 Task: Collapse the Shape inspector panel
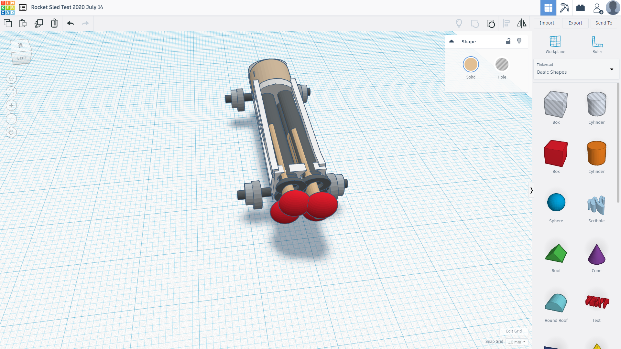452,41
